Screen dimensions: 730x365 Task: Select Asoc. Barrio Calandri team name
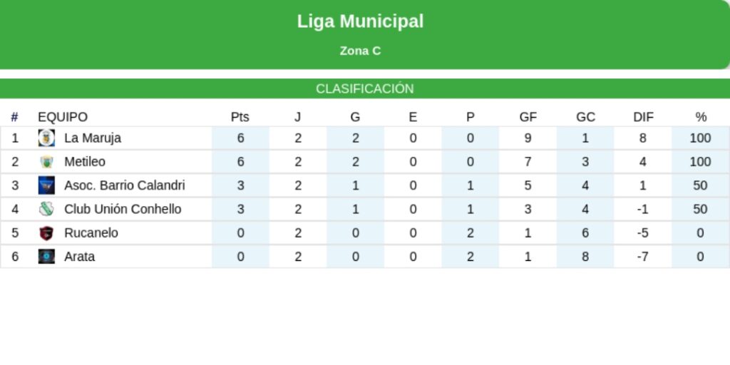[125, 185]
